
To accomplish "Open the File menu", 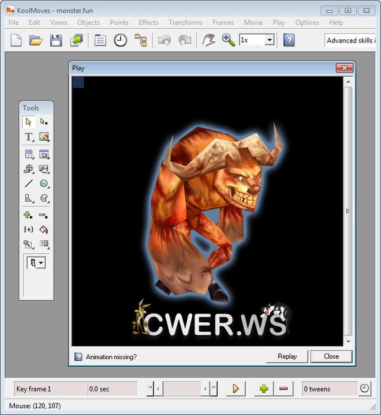I will click(13, 22).
